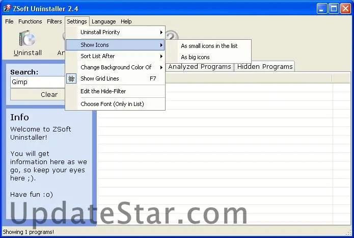
Task: Click the grid lines hash icon
Action: (71, 78)
